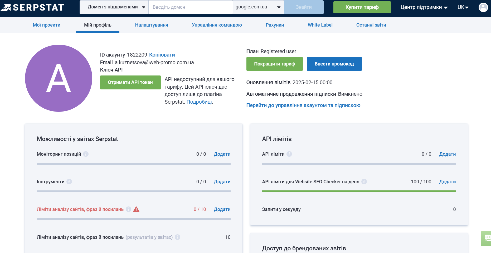Viewport: 491px width, 253px height.
Task: Click the Купити тариф button
Action: [x=362, y=7]
